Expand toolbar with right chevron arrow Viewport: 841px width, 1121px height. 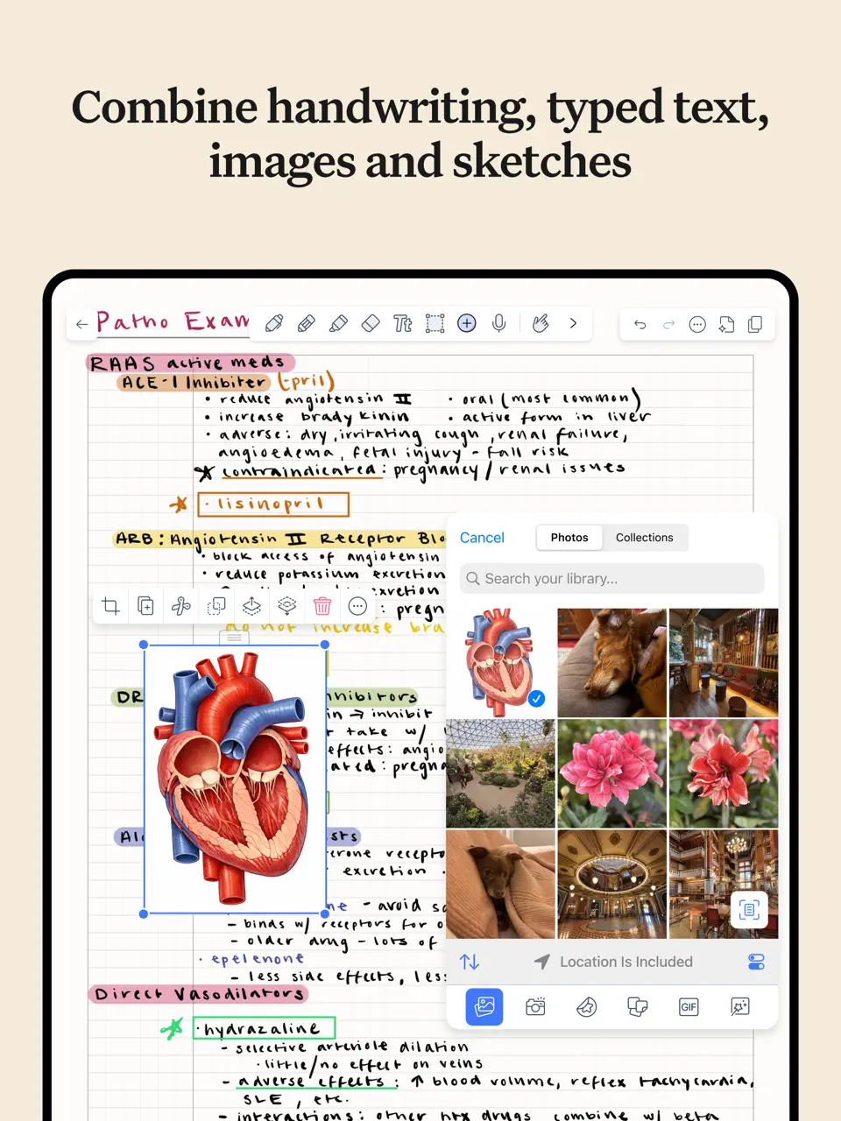pyautogui.click(x=573, y=324)
